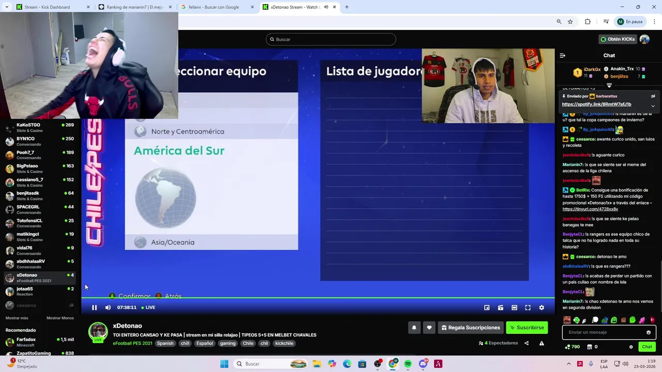Switch to 'Stream - Kick Dashboard' tab

53,7
